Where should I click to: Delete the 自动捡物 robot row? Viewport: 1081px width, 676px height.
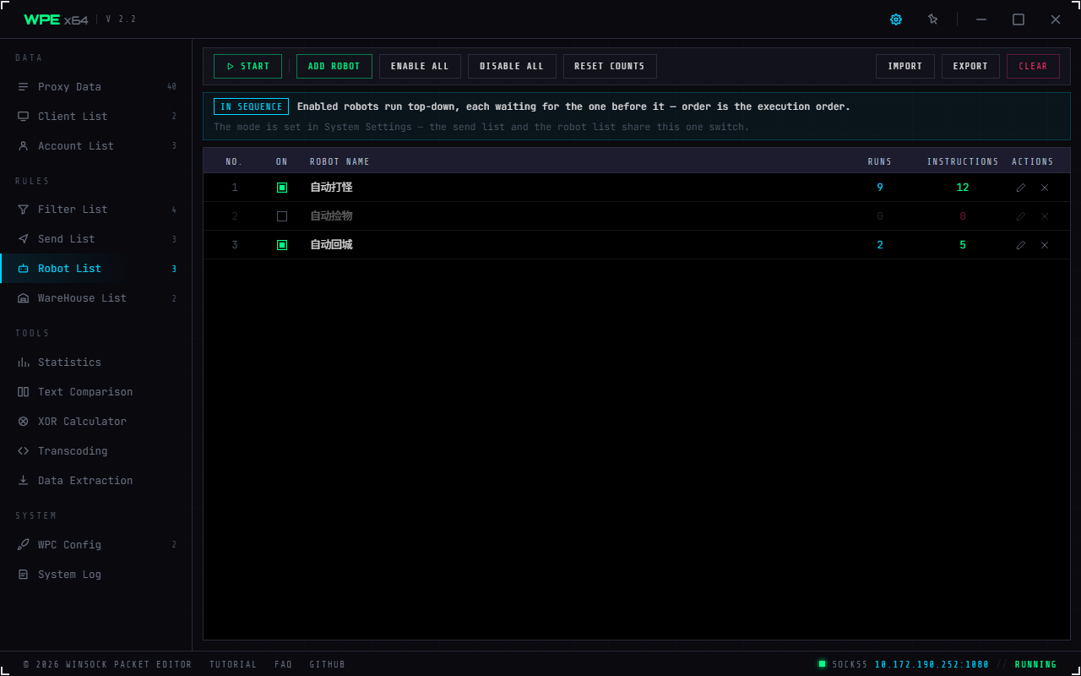[x=1045, y=216]
